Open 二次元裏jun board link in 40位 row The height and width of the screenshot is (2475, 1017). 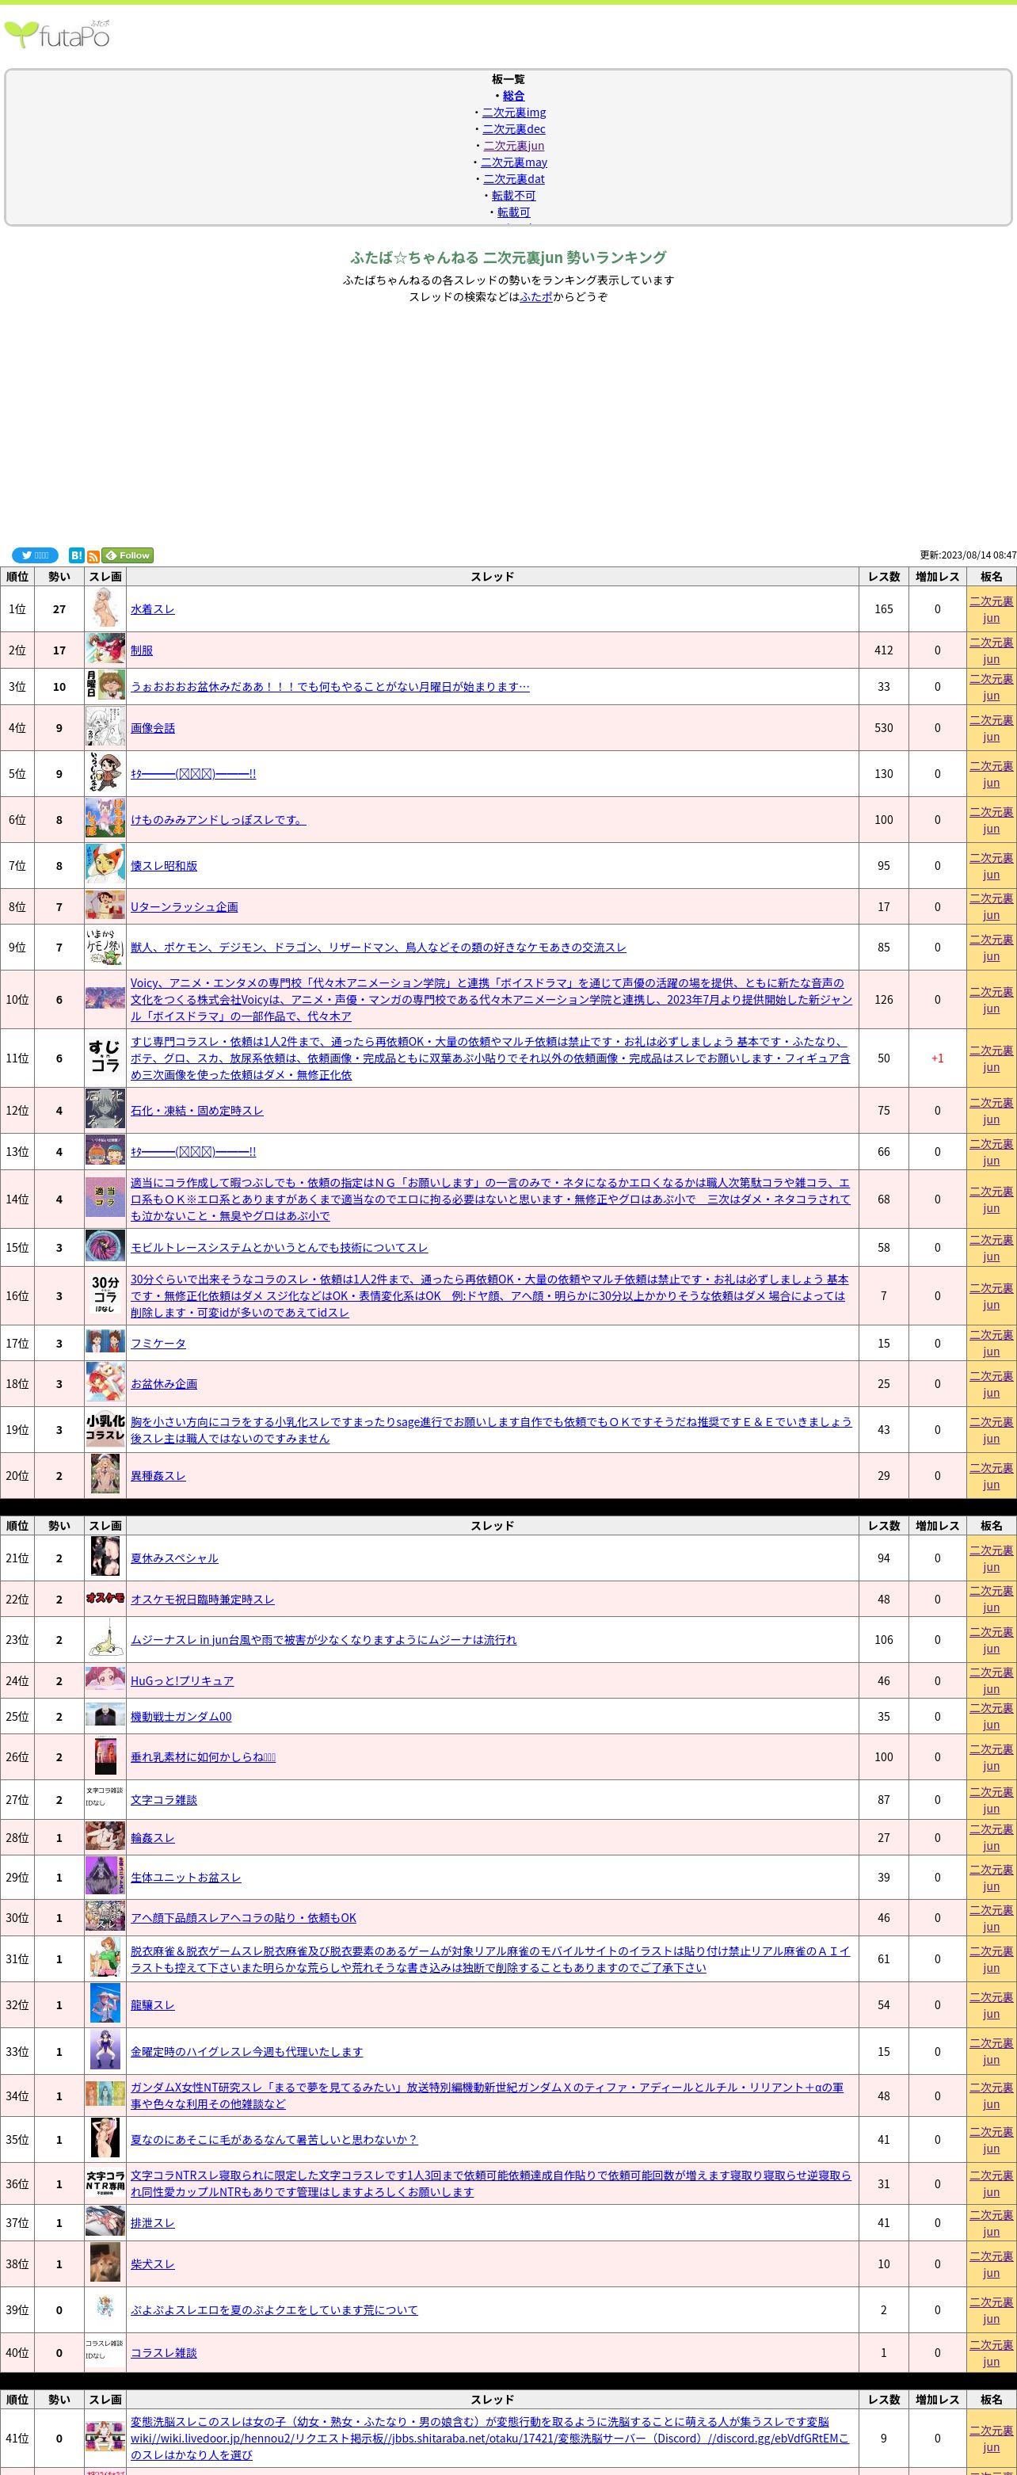(x=991, y=2353)
